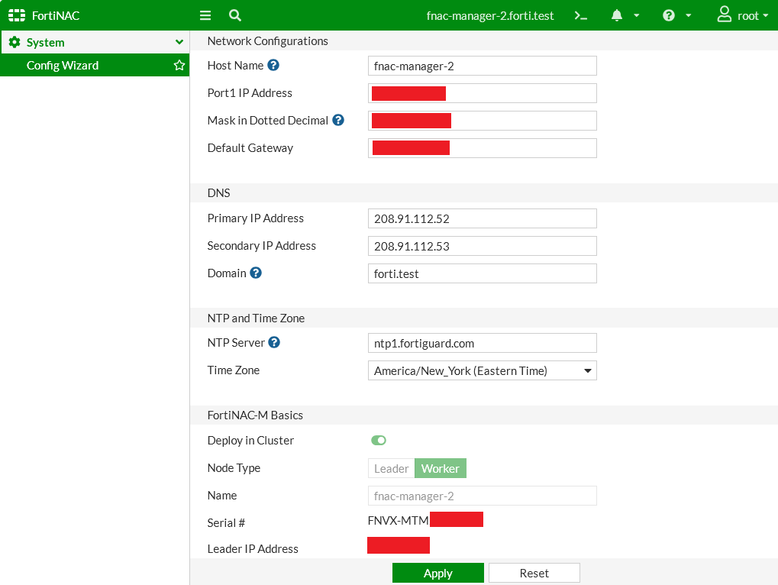Screen dimensions: 778x585
Task: Open the CLI console icon
Action: (x=580, y=16)
